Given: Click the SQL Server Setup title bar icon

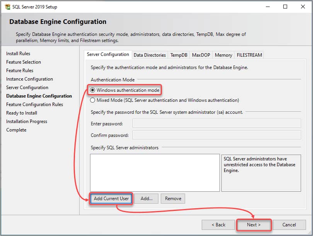Looking at the screenshot, I should pyautogui.click(x=7, y=7).
